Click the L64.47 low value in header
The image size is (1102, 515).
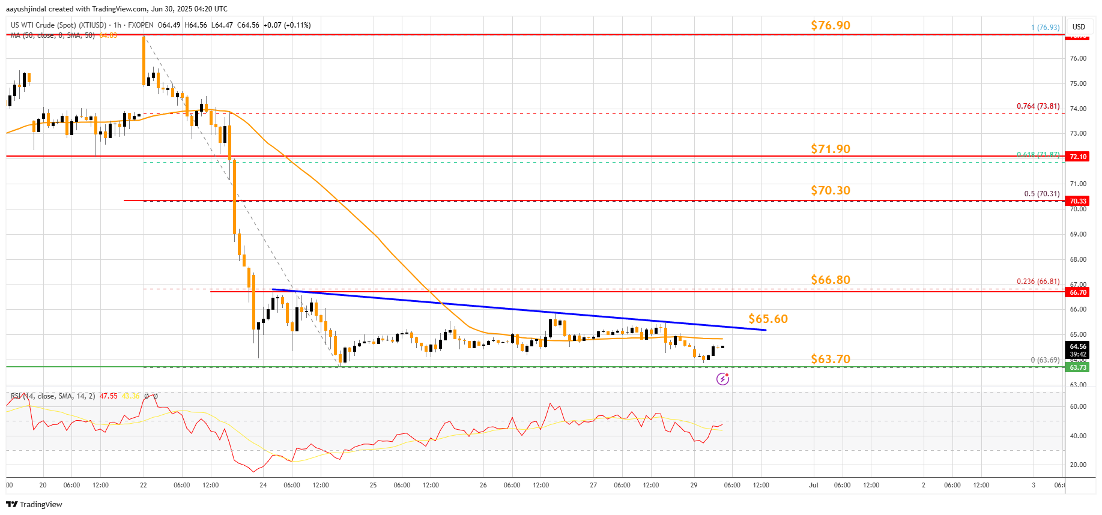tap(222, 25)
